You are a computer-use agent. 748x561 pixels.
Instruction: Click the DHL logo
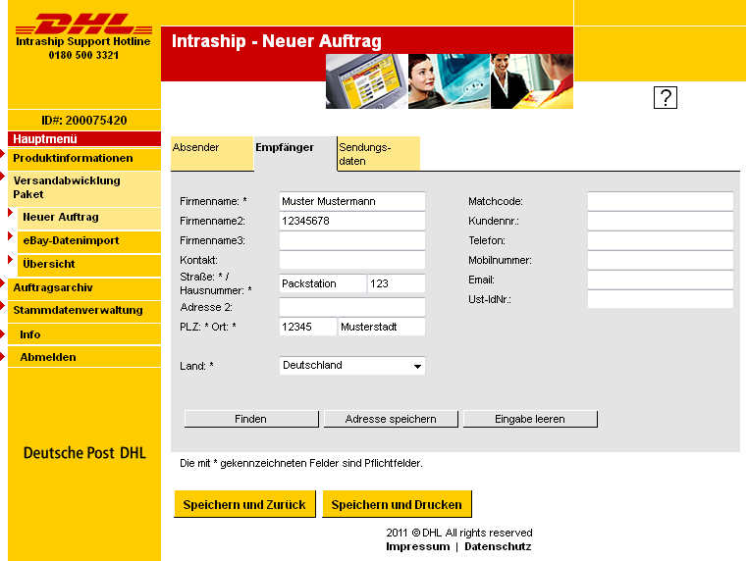[x=84, y=24]
